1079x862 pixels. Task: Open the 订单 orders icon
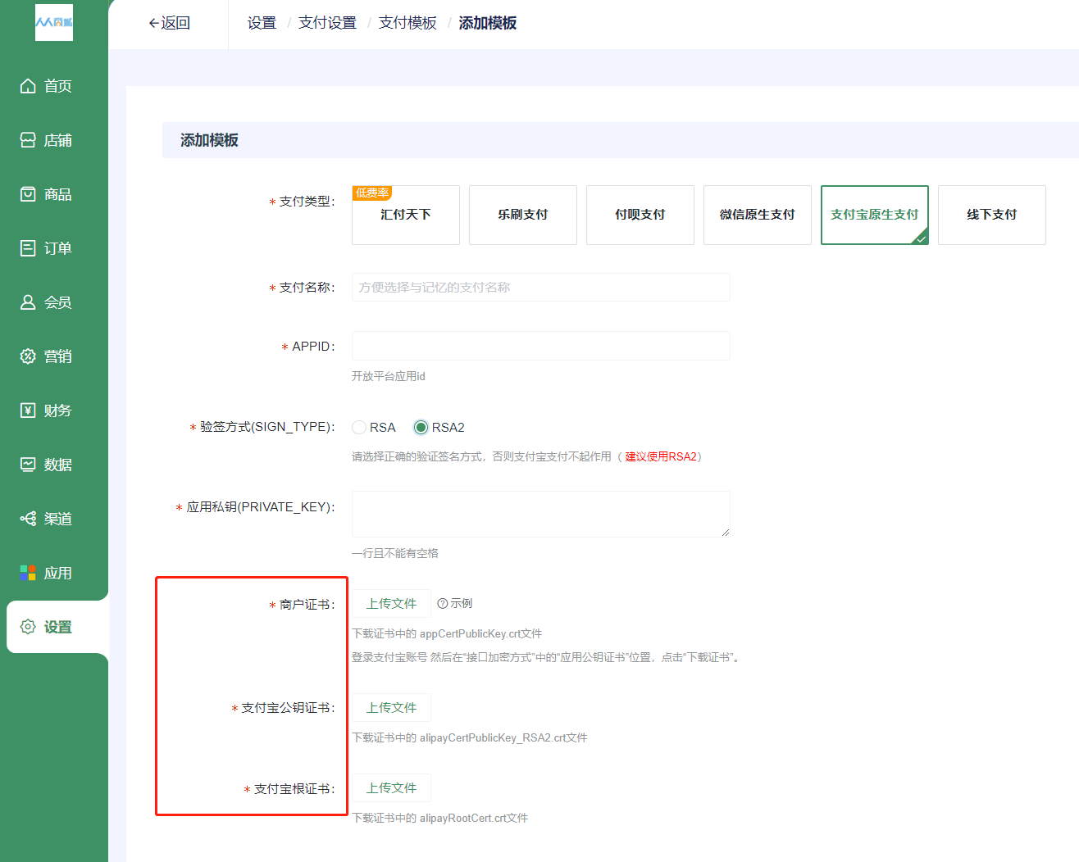pyautogui.click(x=28, y=248)
